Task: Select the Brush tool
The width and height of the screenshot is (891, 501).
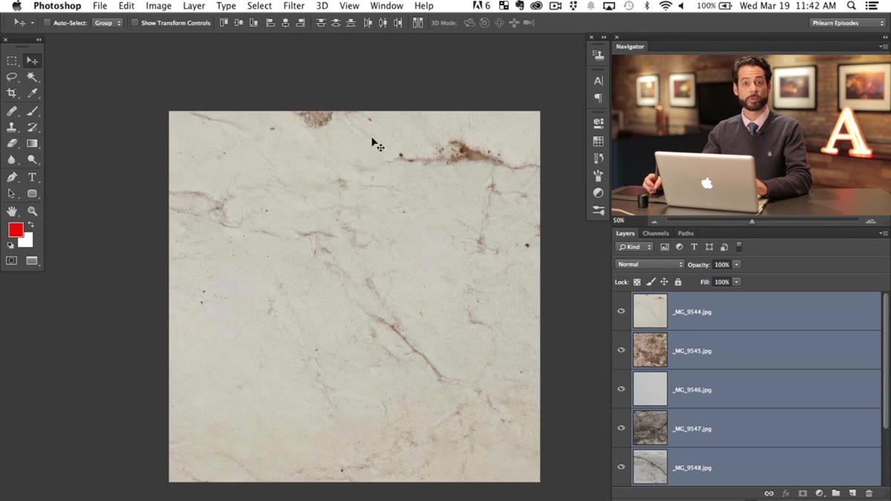Action: click(32, 111)
